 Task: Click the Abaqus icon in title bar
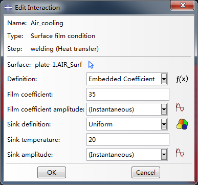8,8
